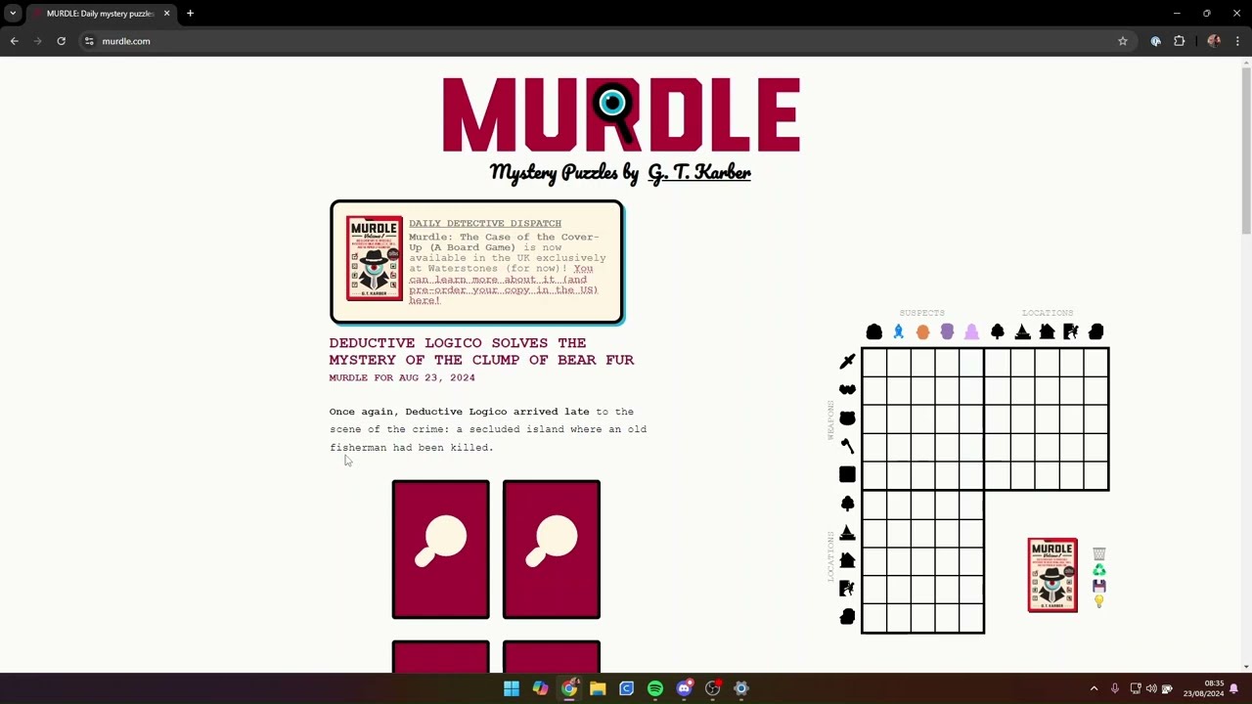Click the MURDLE logo header
1252x704 pixels.
[x=621, y=115]
